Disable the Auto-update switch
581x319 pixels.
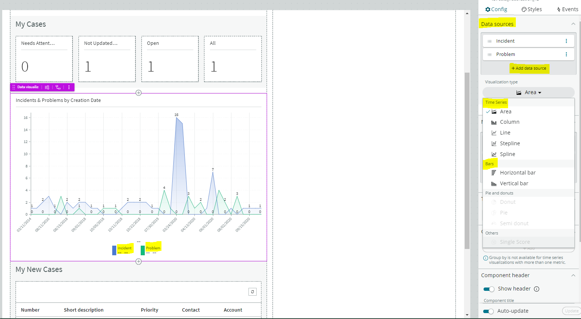coord(489,311)
